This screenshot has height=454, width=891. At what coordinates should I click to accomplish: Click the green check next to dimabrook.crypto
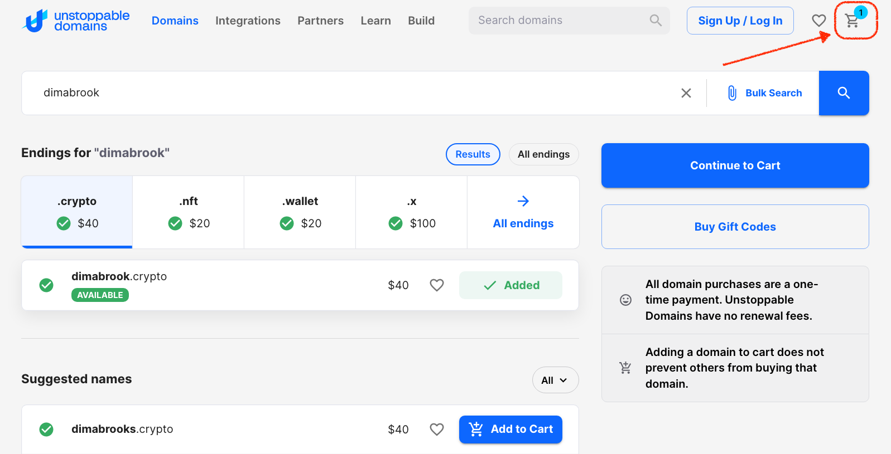[x=46, y=285]
